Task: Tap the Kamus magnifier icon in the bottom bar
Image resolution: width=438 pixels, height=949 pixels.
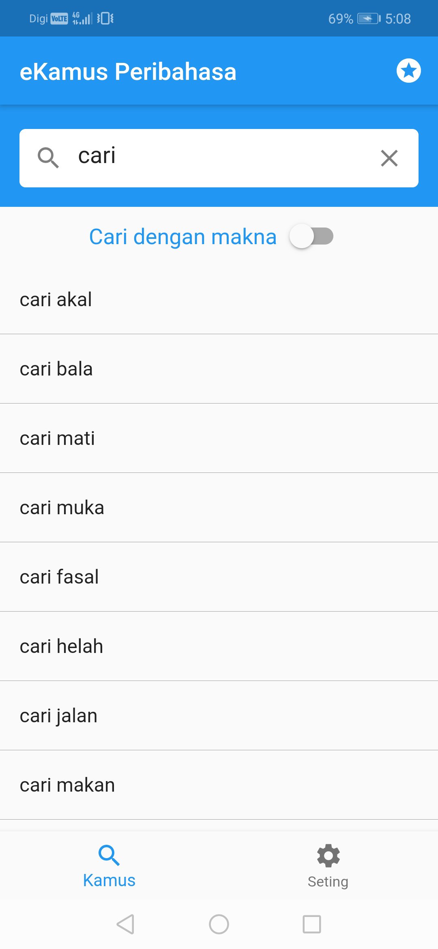Action: pyautogui.click(x=109, y=855)
